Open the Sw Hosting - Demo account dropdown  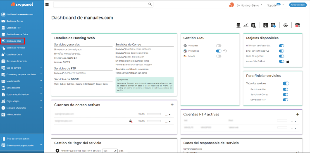coord(250,5)
